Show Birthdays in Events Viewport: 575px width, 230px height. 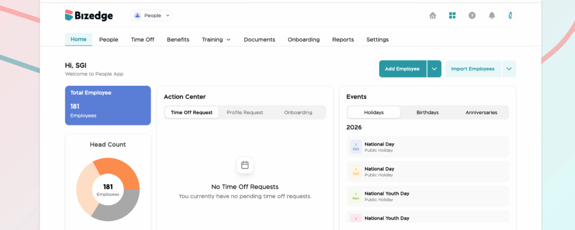427,113
